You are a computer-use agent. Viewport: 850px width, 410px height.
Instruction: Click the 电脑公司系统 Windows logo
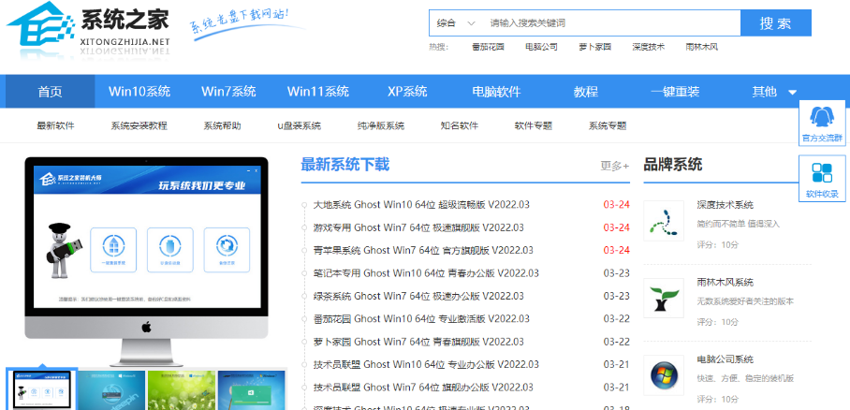[663, 374]
